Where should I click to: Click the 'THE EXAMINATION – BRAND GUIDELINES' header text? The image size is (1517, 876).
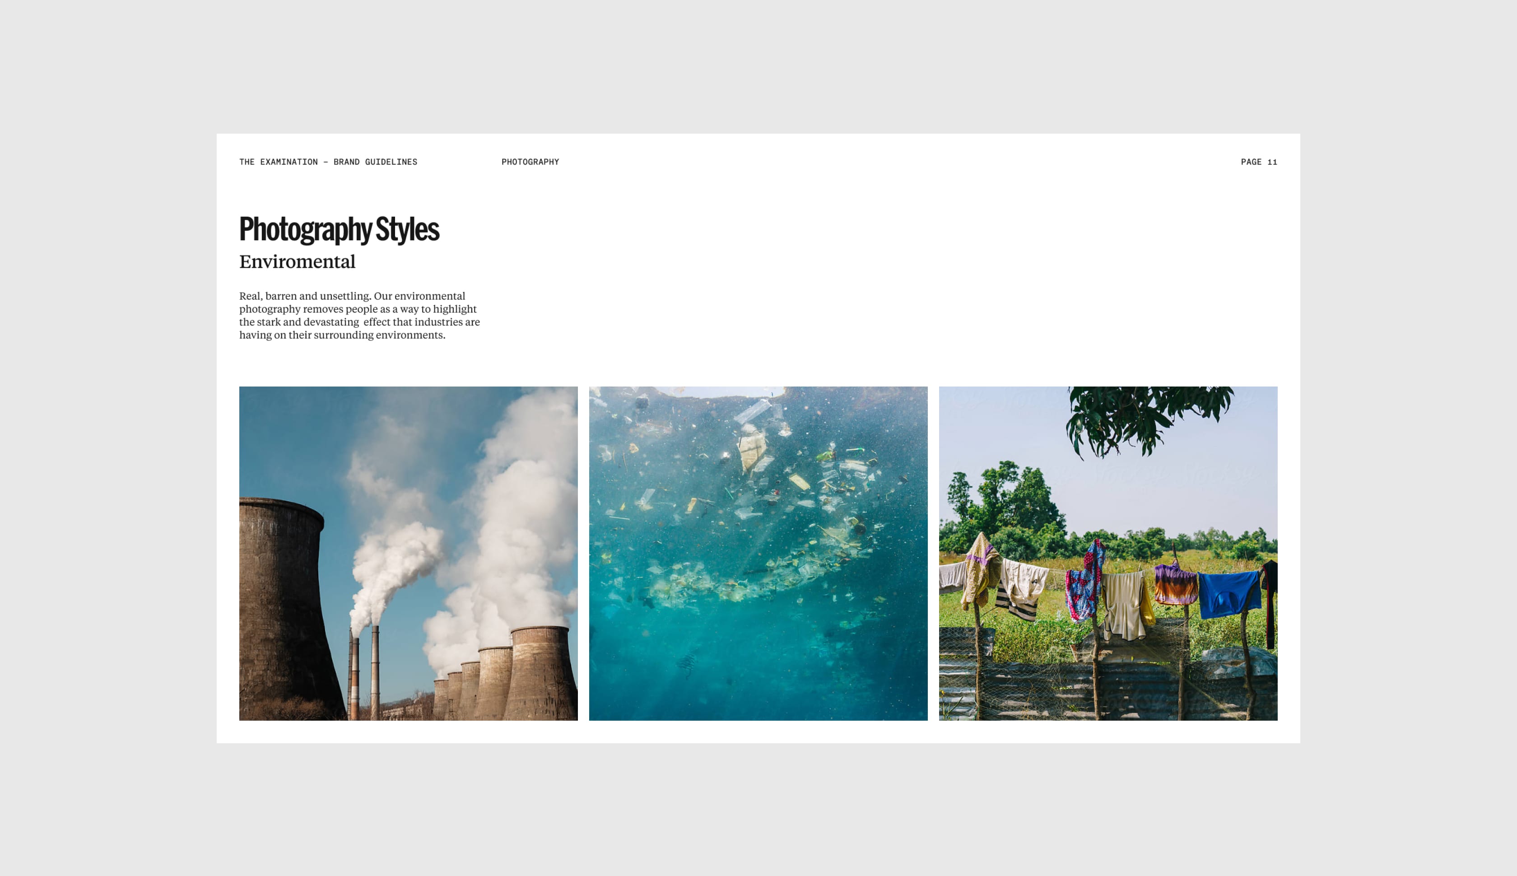point(328,162)
